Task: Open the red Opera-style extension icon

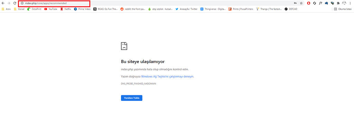Action: point(309,3)
